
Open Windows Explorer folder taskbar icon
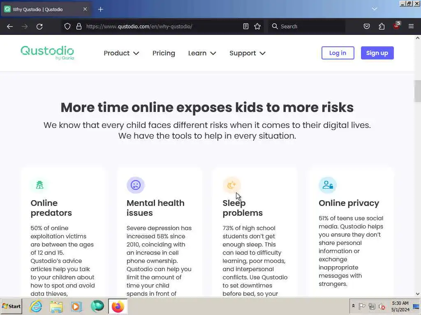[56, 306]
